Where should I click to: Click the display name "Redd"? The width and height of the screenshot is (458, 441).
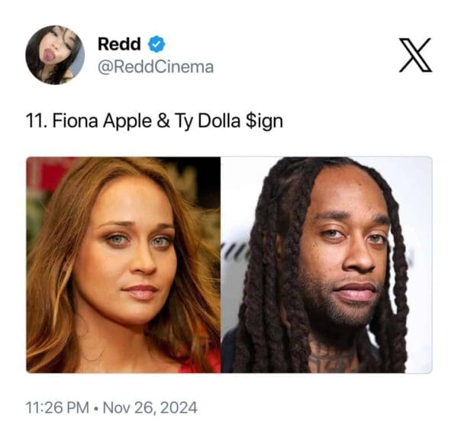click(x=119, y=44)
